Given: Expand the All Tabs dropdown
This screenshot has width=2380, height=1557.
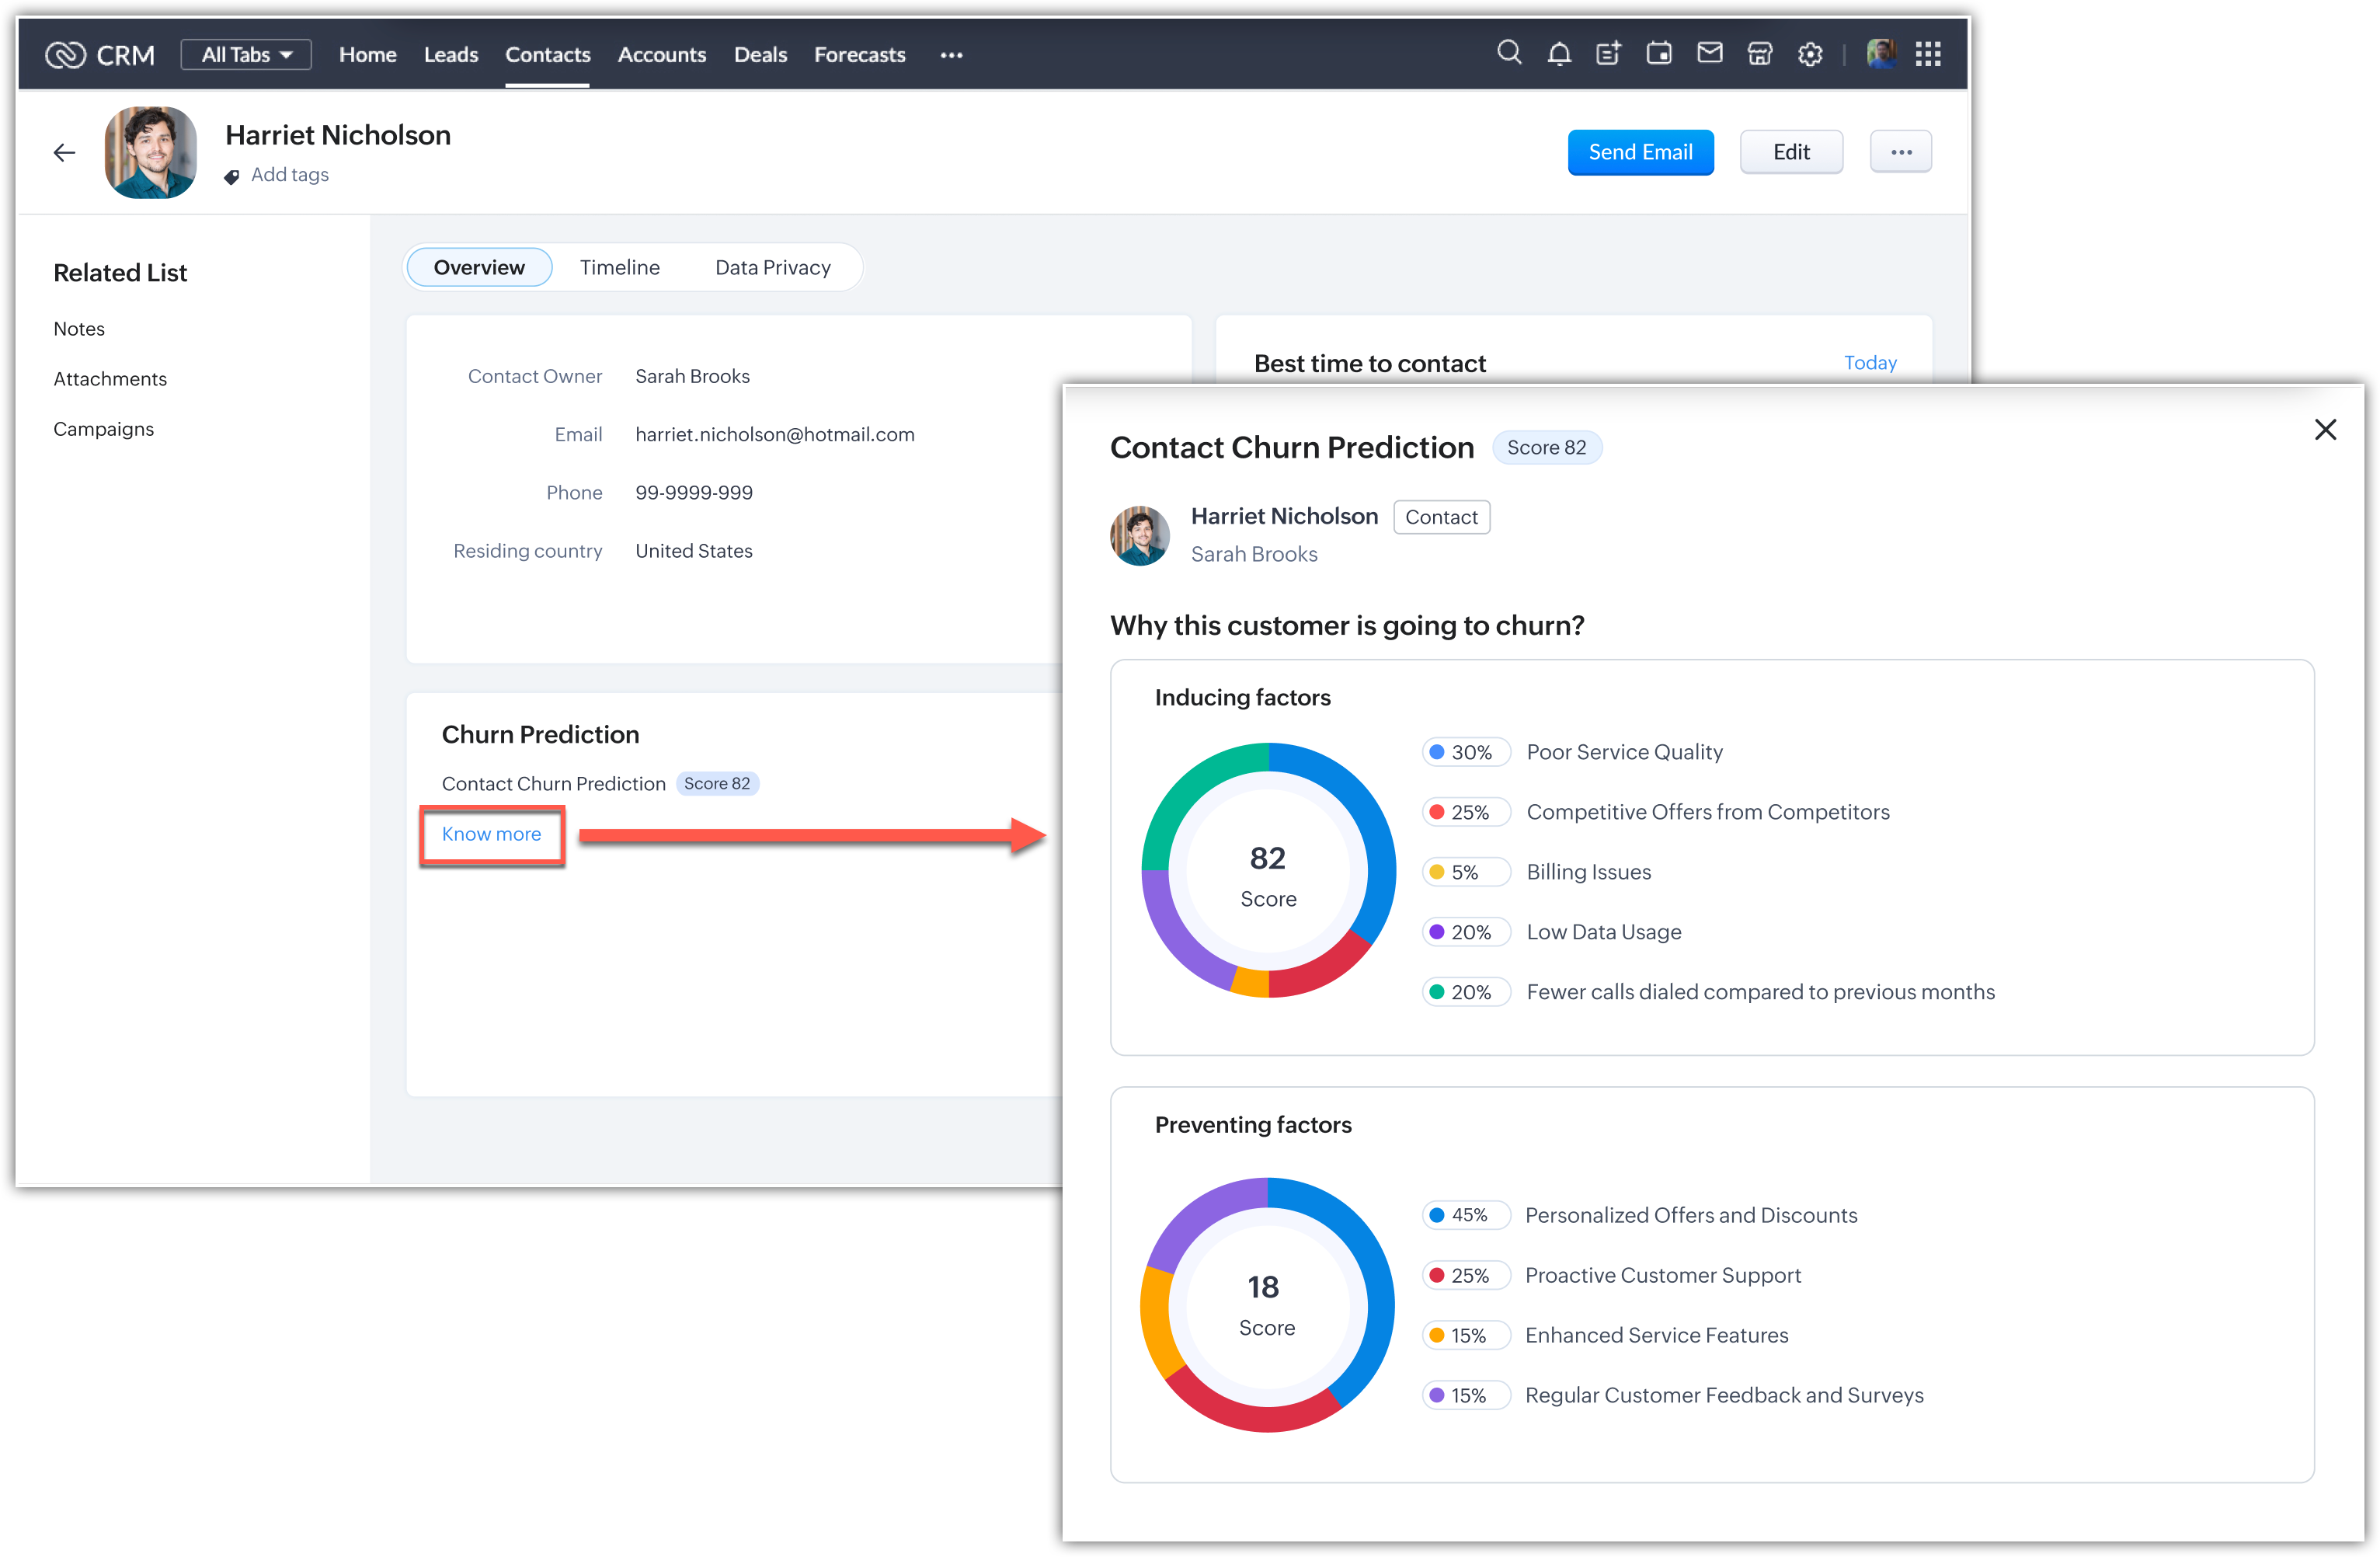Looking at the screenshot, I should tap(246, 55).
